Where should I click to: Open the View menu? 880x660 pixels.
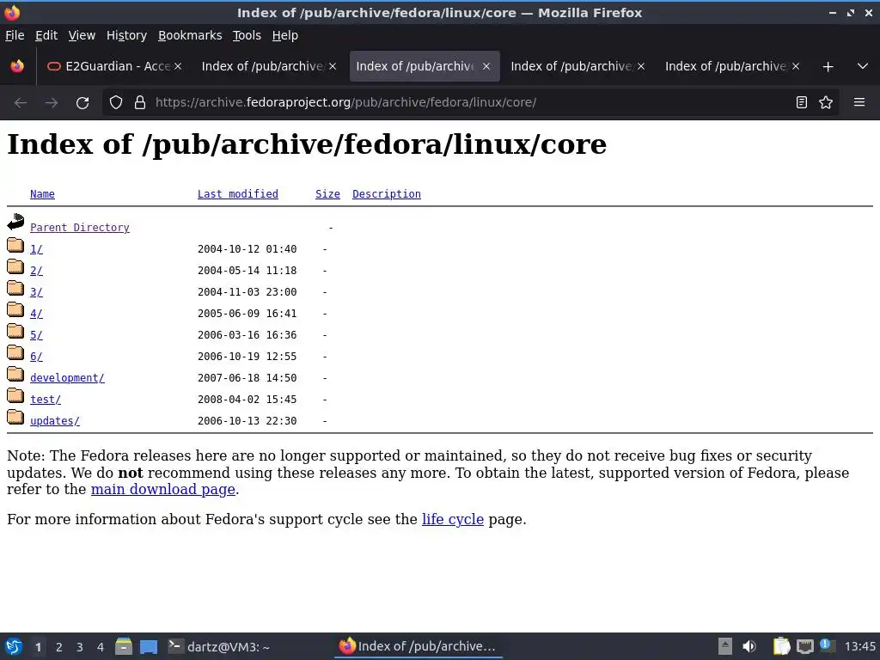click(82, 35)
